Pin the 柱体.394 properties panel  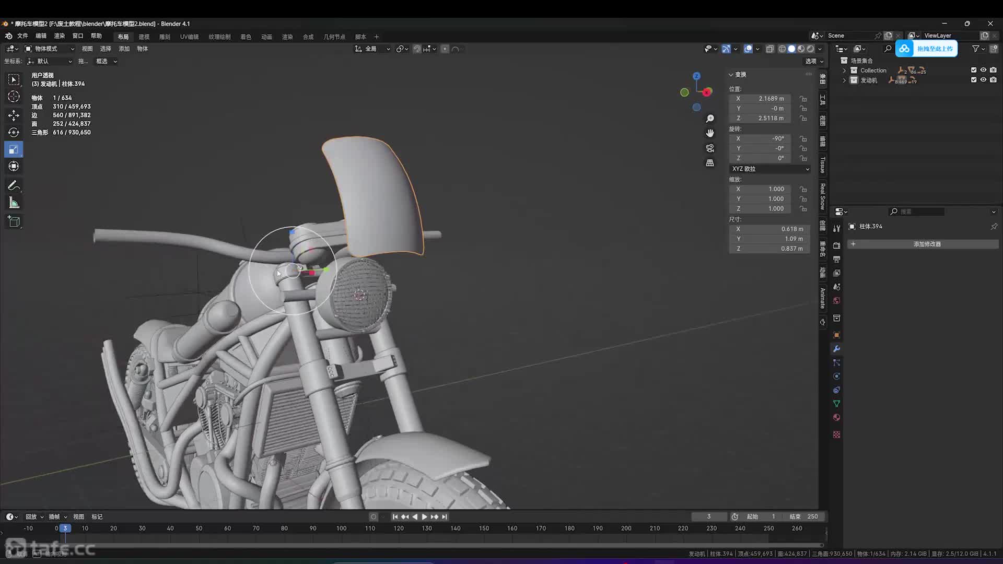[994, 227]
